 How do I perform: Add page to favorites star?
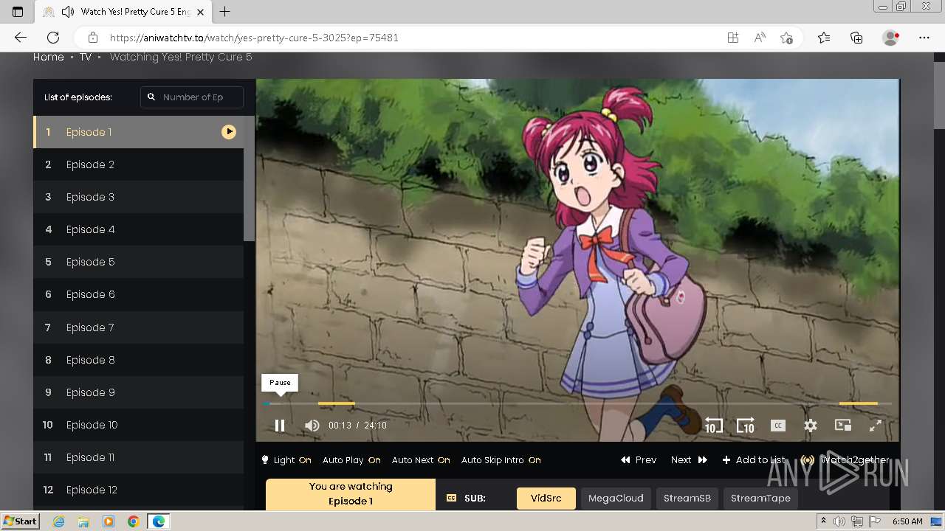tap(787, 38)
